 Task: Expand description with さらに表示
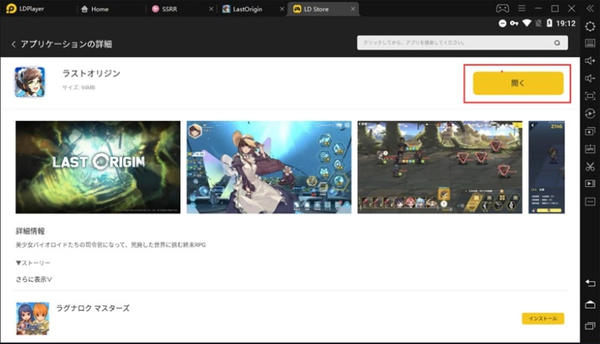tap(35, 279)
